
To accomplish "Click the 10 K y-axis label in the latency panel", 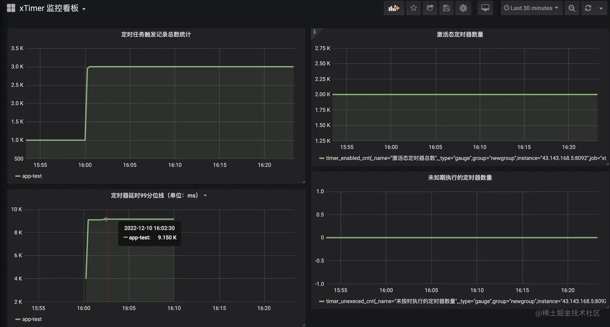I will pos(17,209).
